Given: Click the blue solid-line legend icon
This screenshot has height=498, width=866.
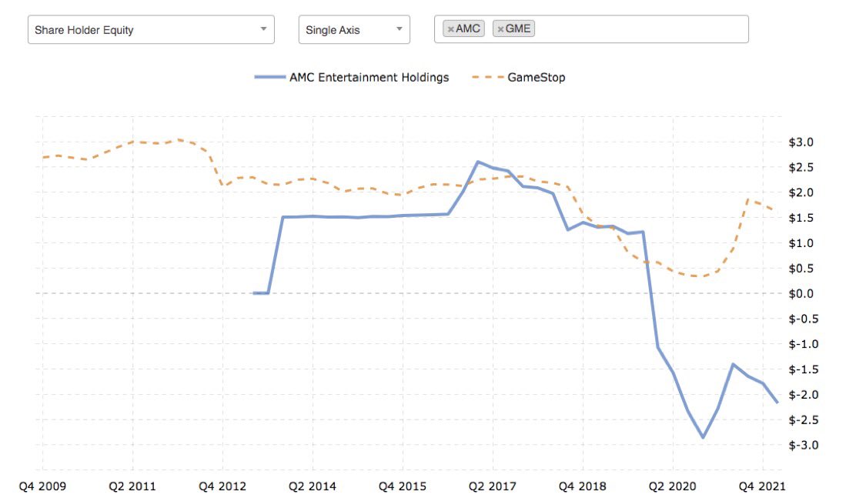Looking at the screenshot, I should 269,77.
